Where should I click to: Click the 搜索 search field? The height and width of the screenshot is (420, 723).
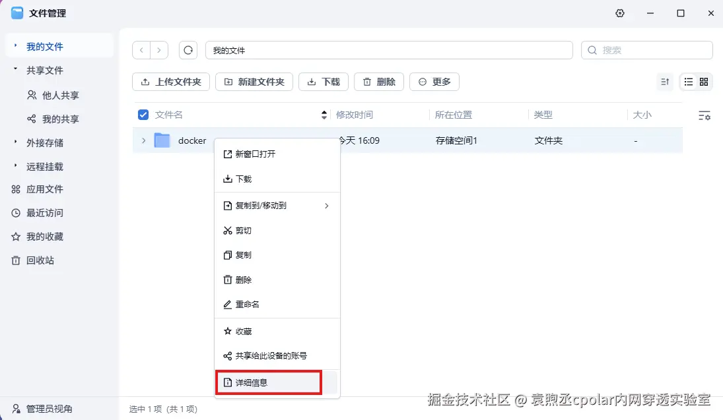pyautogui.click(x=647, y=50)
